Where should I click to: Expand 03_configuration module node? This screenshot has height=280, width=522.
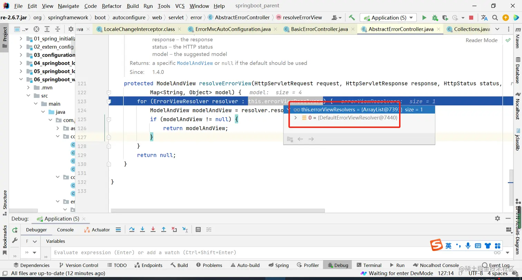click(x=21, y=55)
